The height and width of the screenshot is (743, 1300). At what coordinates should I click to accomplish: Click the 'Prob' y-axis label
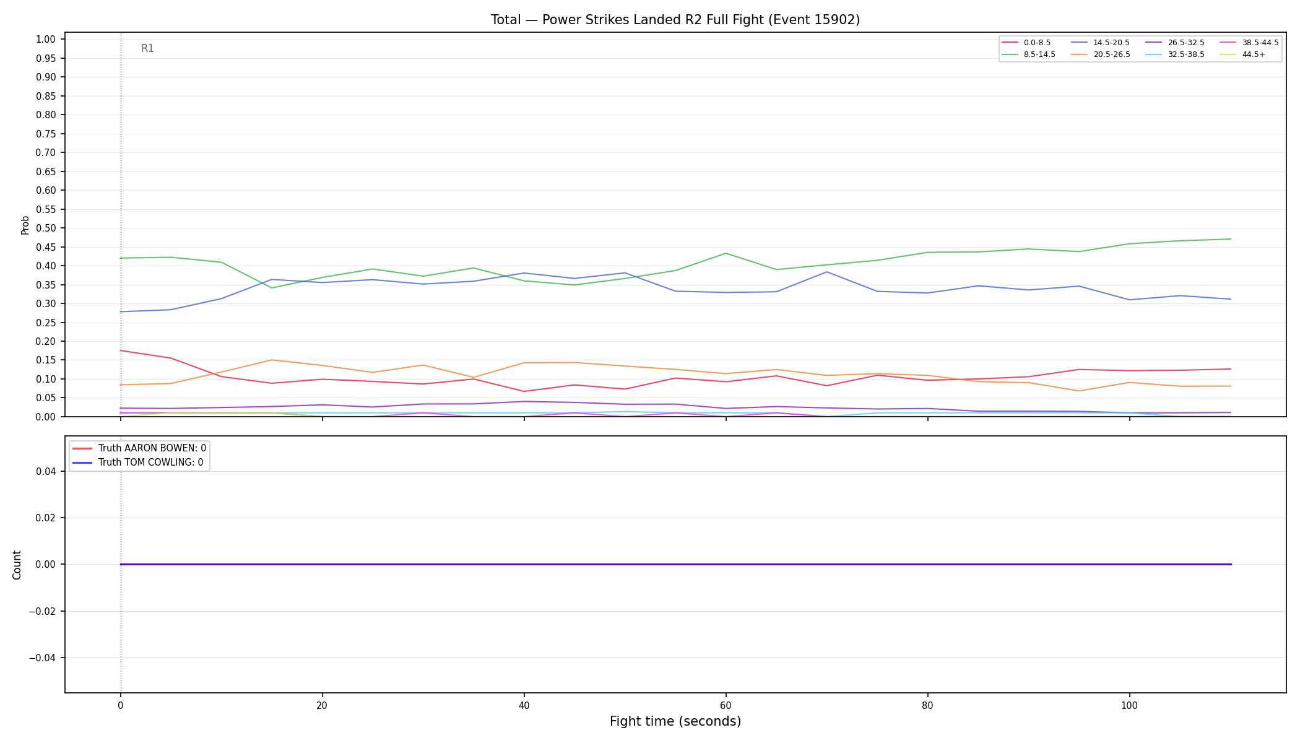point(25,225)
